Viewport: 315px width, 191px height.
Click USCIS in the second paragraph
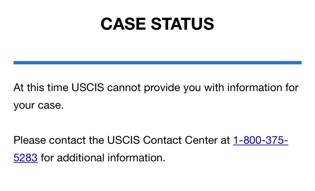[123, 140]
